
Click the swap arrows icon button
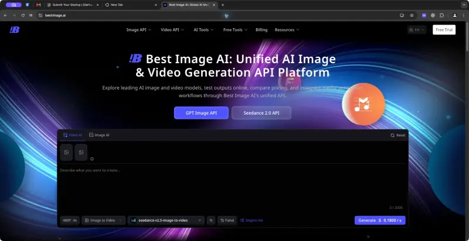click(x=211, y=221)
